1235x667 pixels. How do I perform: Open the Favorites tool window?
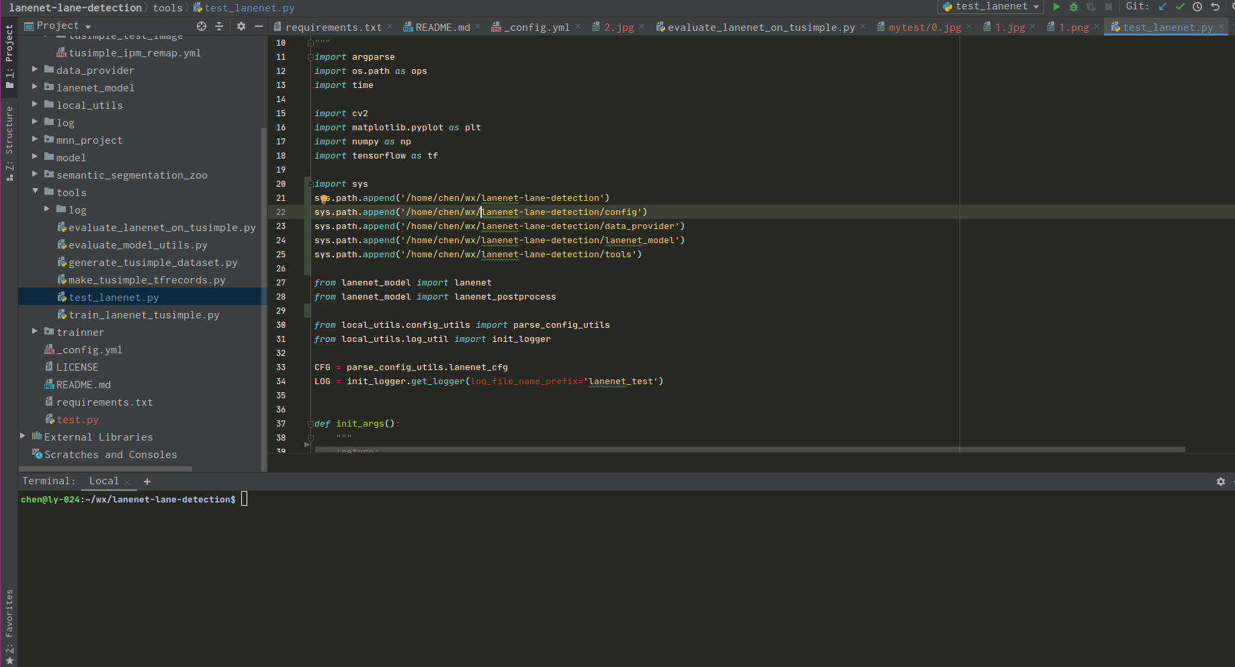[9, 627]
